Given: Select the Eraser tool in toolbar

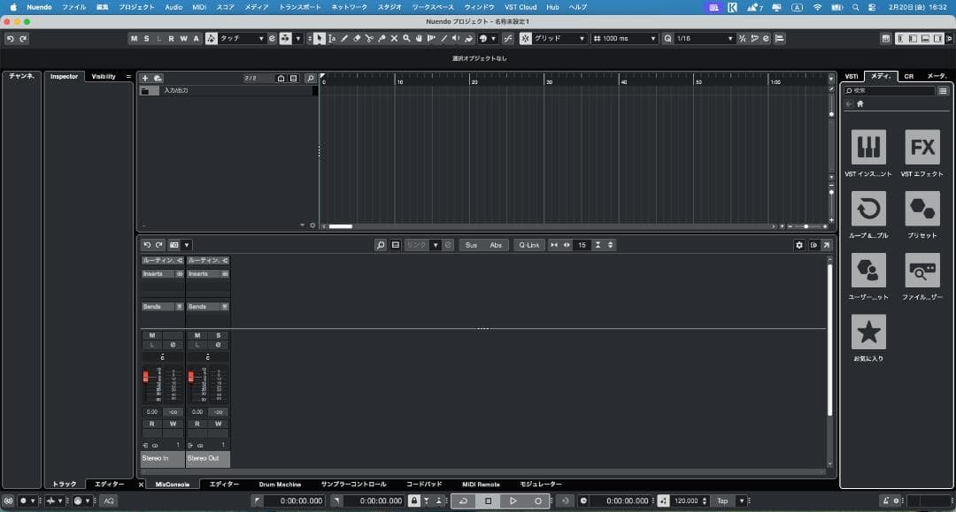Looking at the screenshot, I should coord(357,39).
